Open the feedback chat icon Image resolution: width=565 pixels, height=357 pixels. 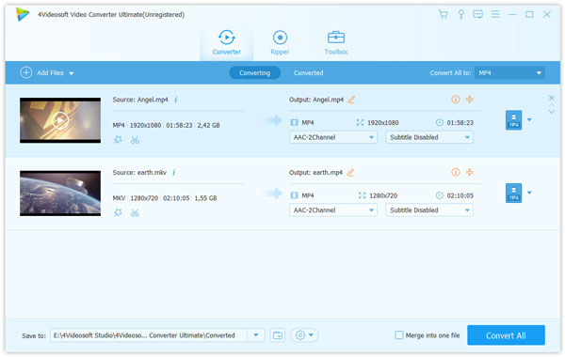click(x=477, y=14)
